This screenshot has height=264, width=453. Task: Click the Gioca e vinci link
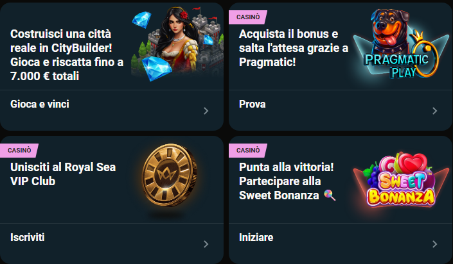[x=40, y=104]
